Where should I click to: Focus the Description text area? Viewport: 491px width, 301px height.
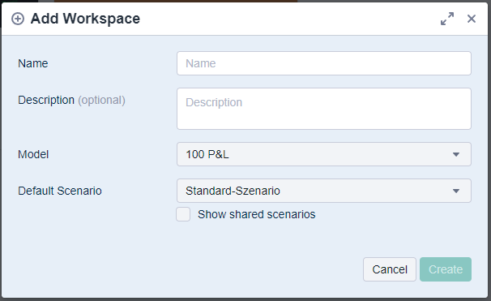[324, 109]
